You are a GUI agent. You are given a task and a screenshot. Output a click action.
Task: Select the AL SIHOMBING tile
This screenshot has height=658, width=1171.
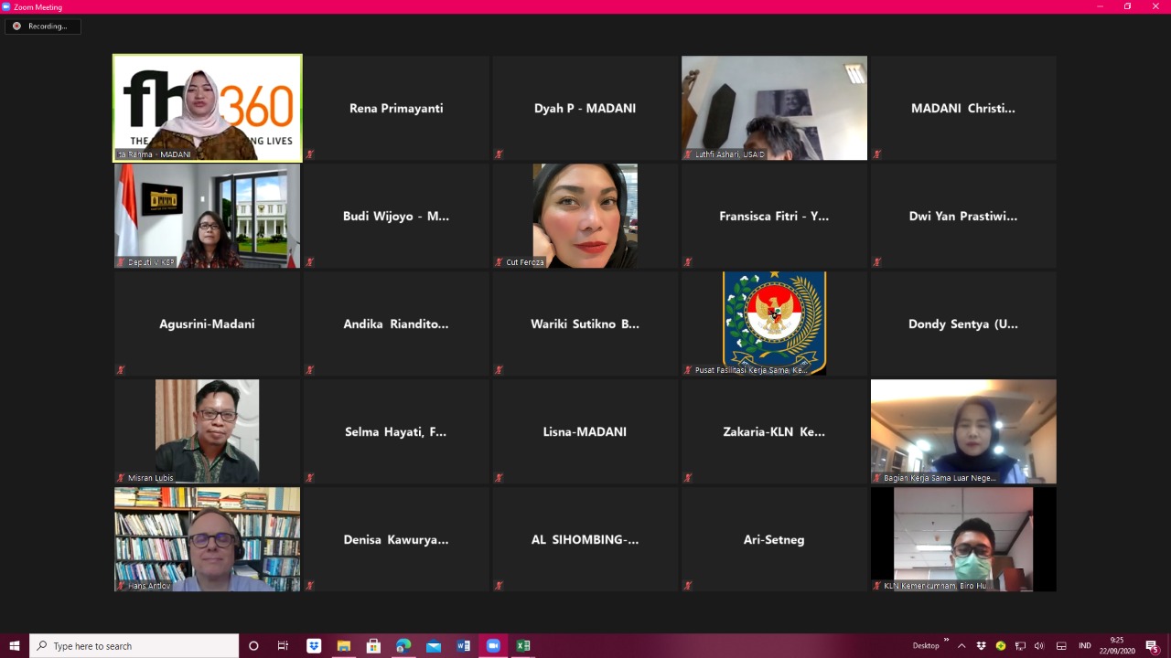point(585,539)
